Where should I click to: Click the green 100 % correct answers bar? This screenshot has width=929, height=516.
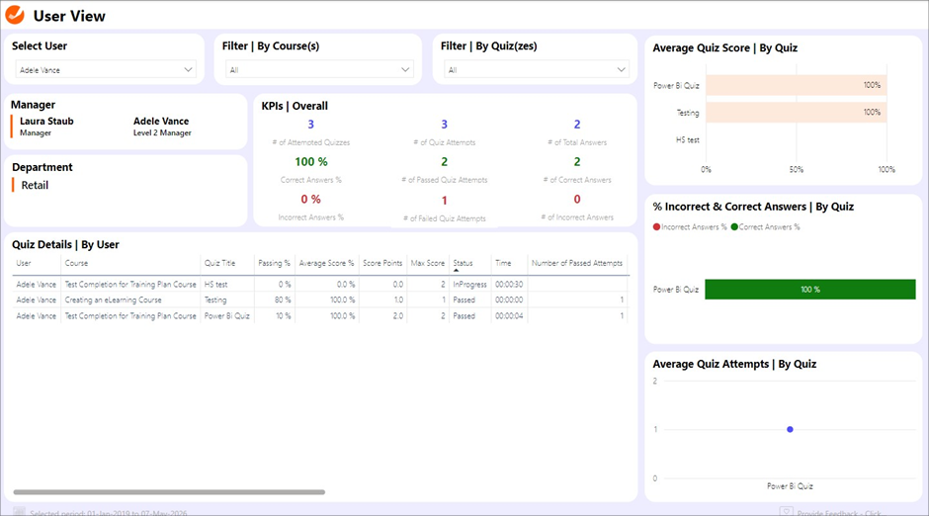pos(809,290)
